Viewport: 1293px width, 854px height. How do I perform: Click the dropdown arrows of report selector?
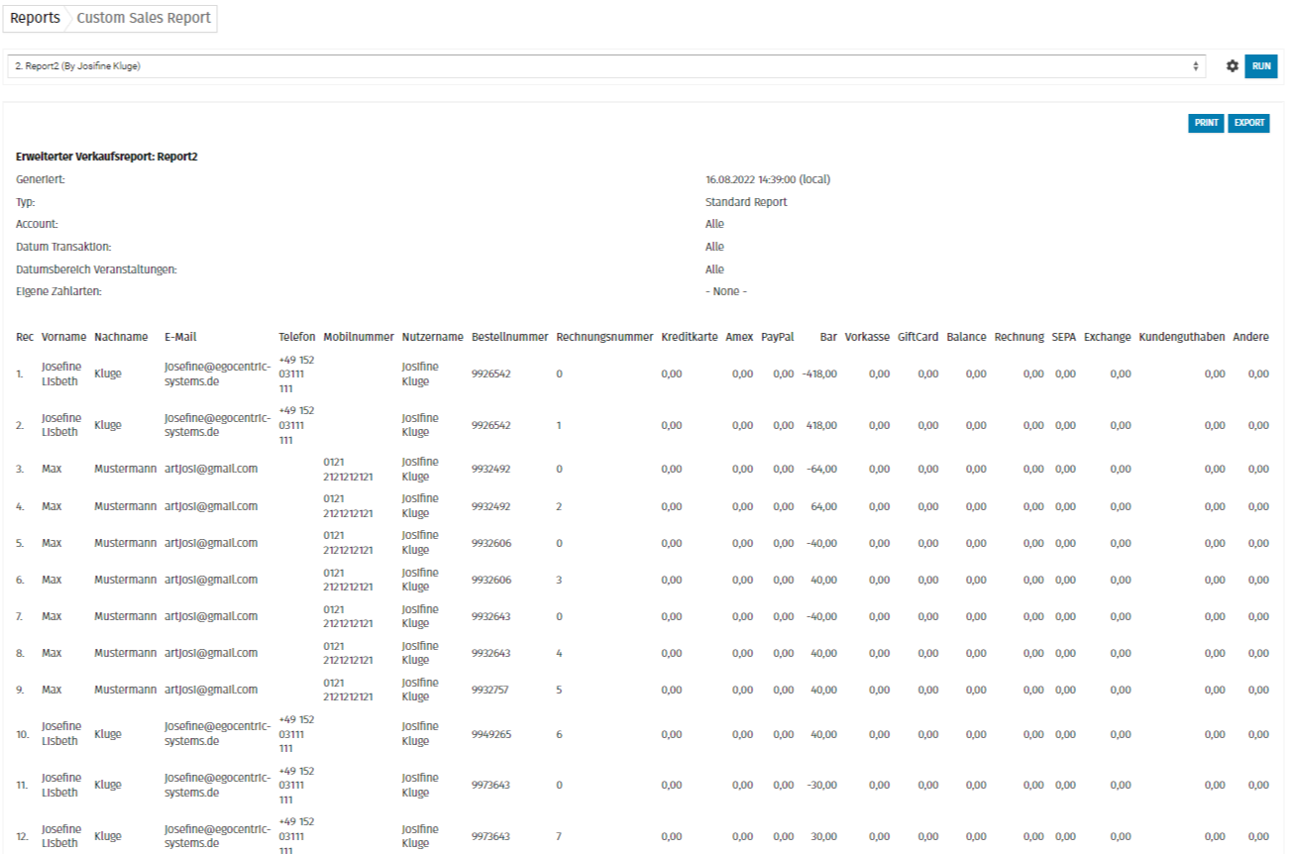(x=1196, y=66)
